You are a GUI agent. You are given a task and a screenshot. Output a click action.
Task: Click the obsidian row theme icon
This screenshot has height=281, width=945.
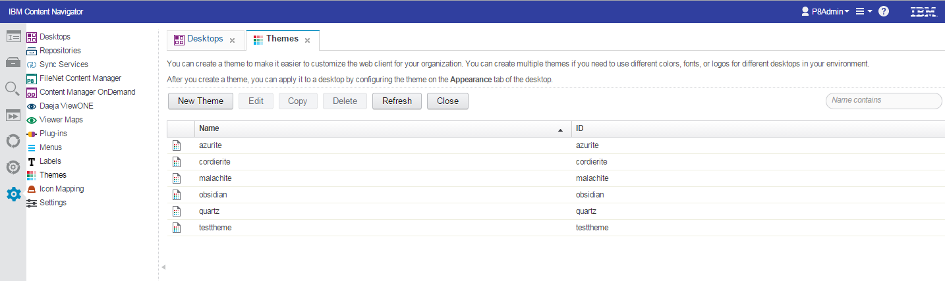(x=177, y=194)
